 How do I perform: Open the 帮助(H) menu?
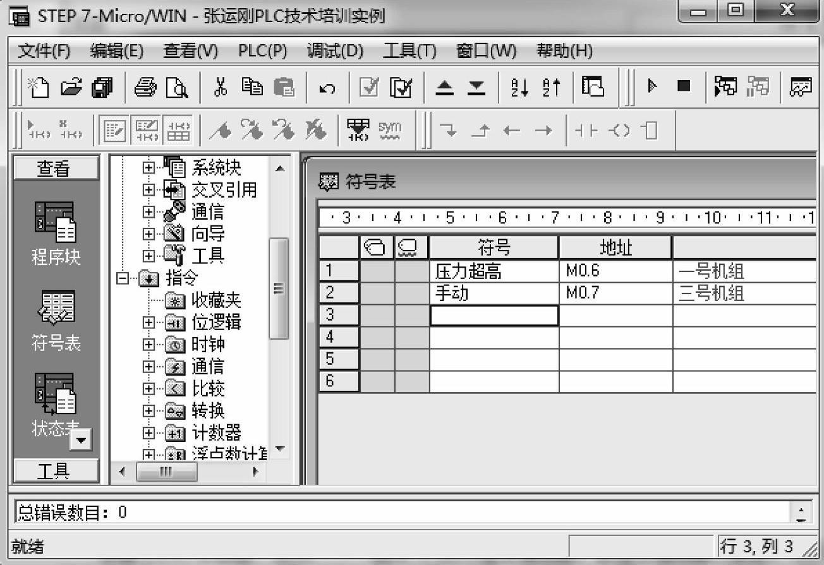(564, 51)
